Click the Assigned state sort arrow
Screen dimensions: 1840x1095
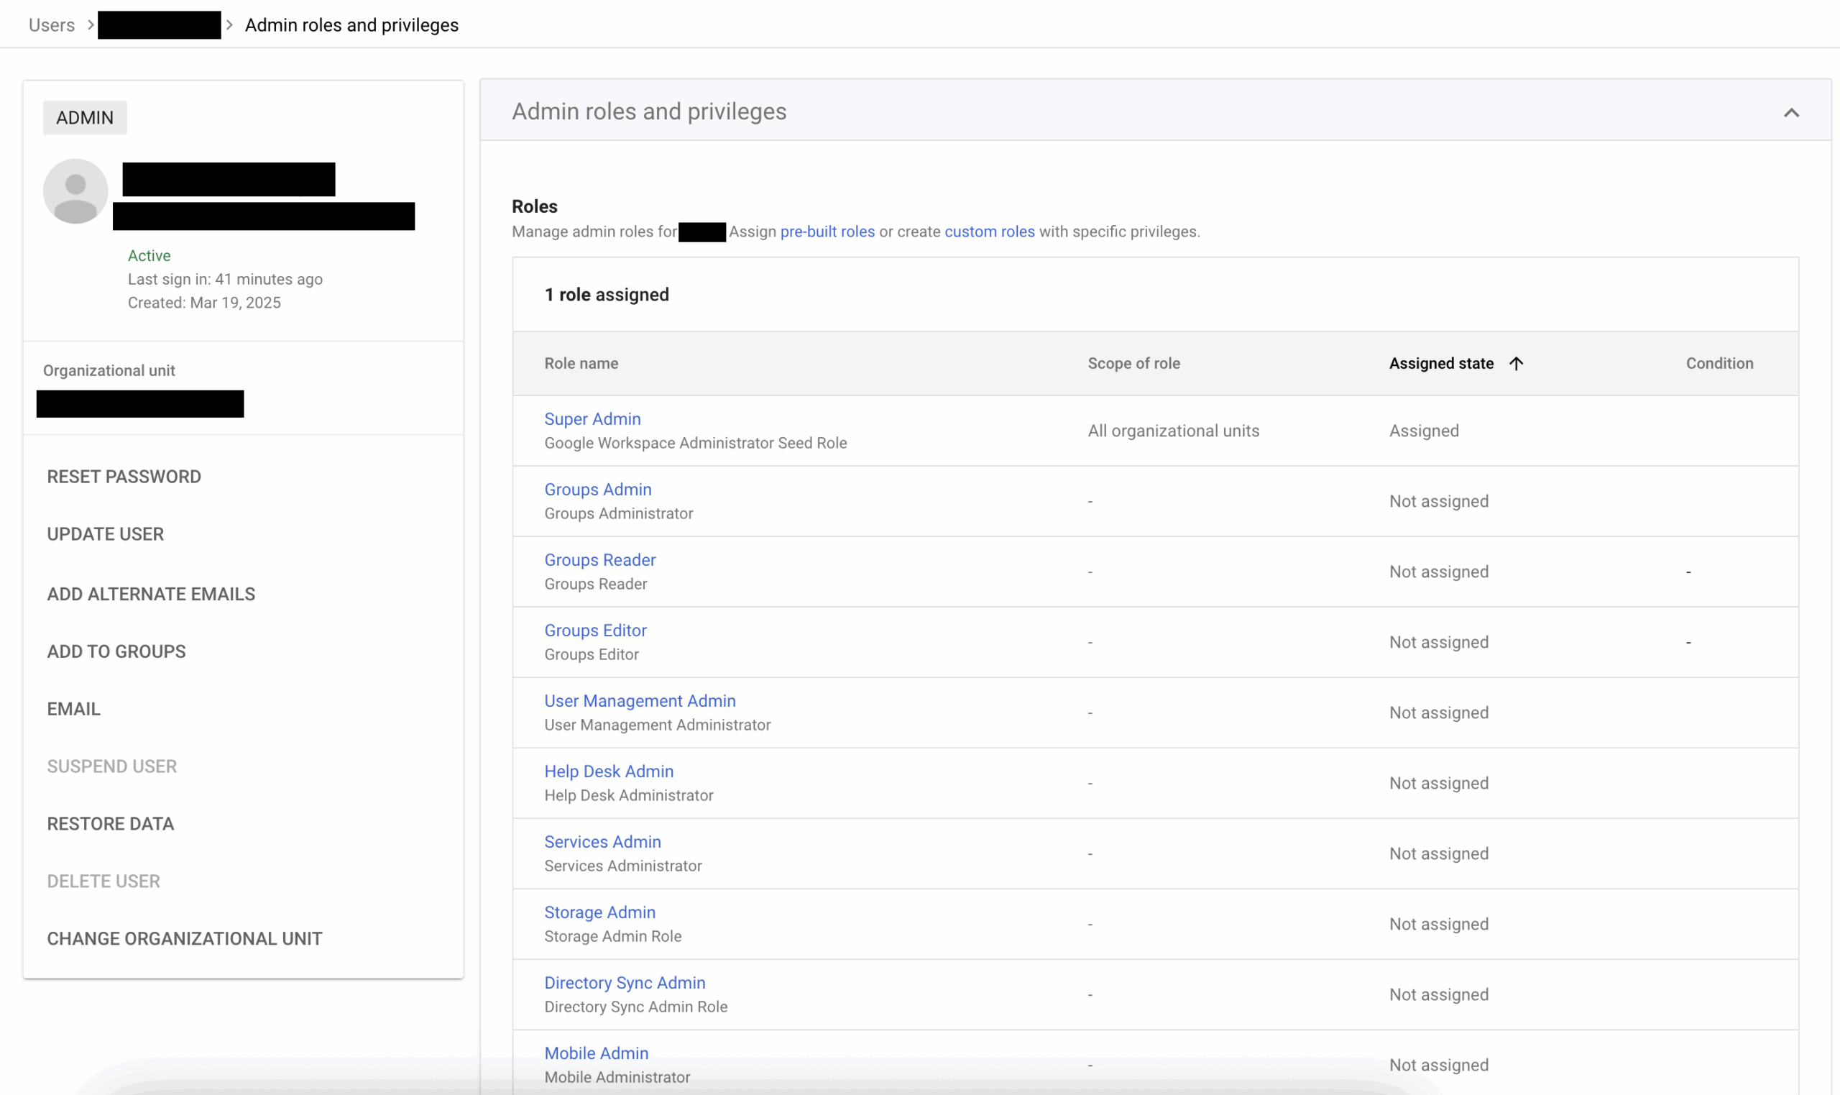[1517, 363]
